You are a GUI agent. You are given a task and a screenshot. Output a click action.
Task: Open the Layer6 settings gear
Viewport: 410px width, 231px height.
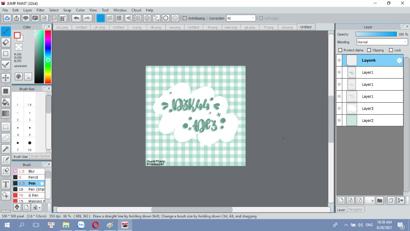point(399,61)
